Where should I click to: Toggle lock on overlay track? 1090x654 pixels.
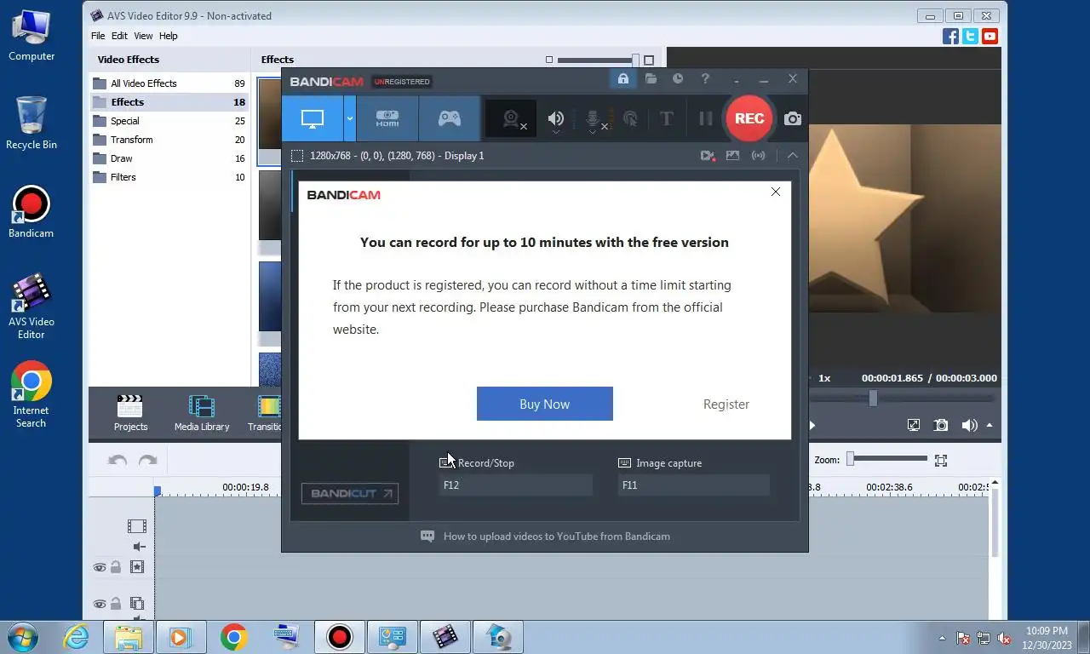pos(116,604)
